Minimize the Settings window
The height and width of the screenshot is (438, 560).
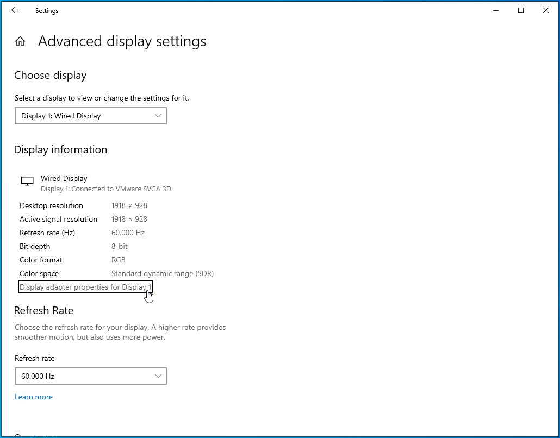496,10
